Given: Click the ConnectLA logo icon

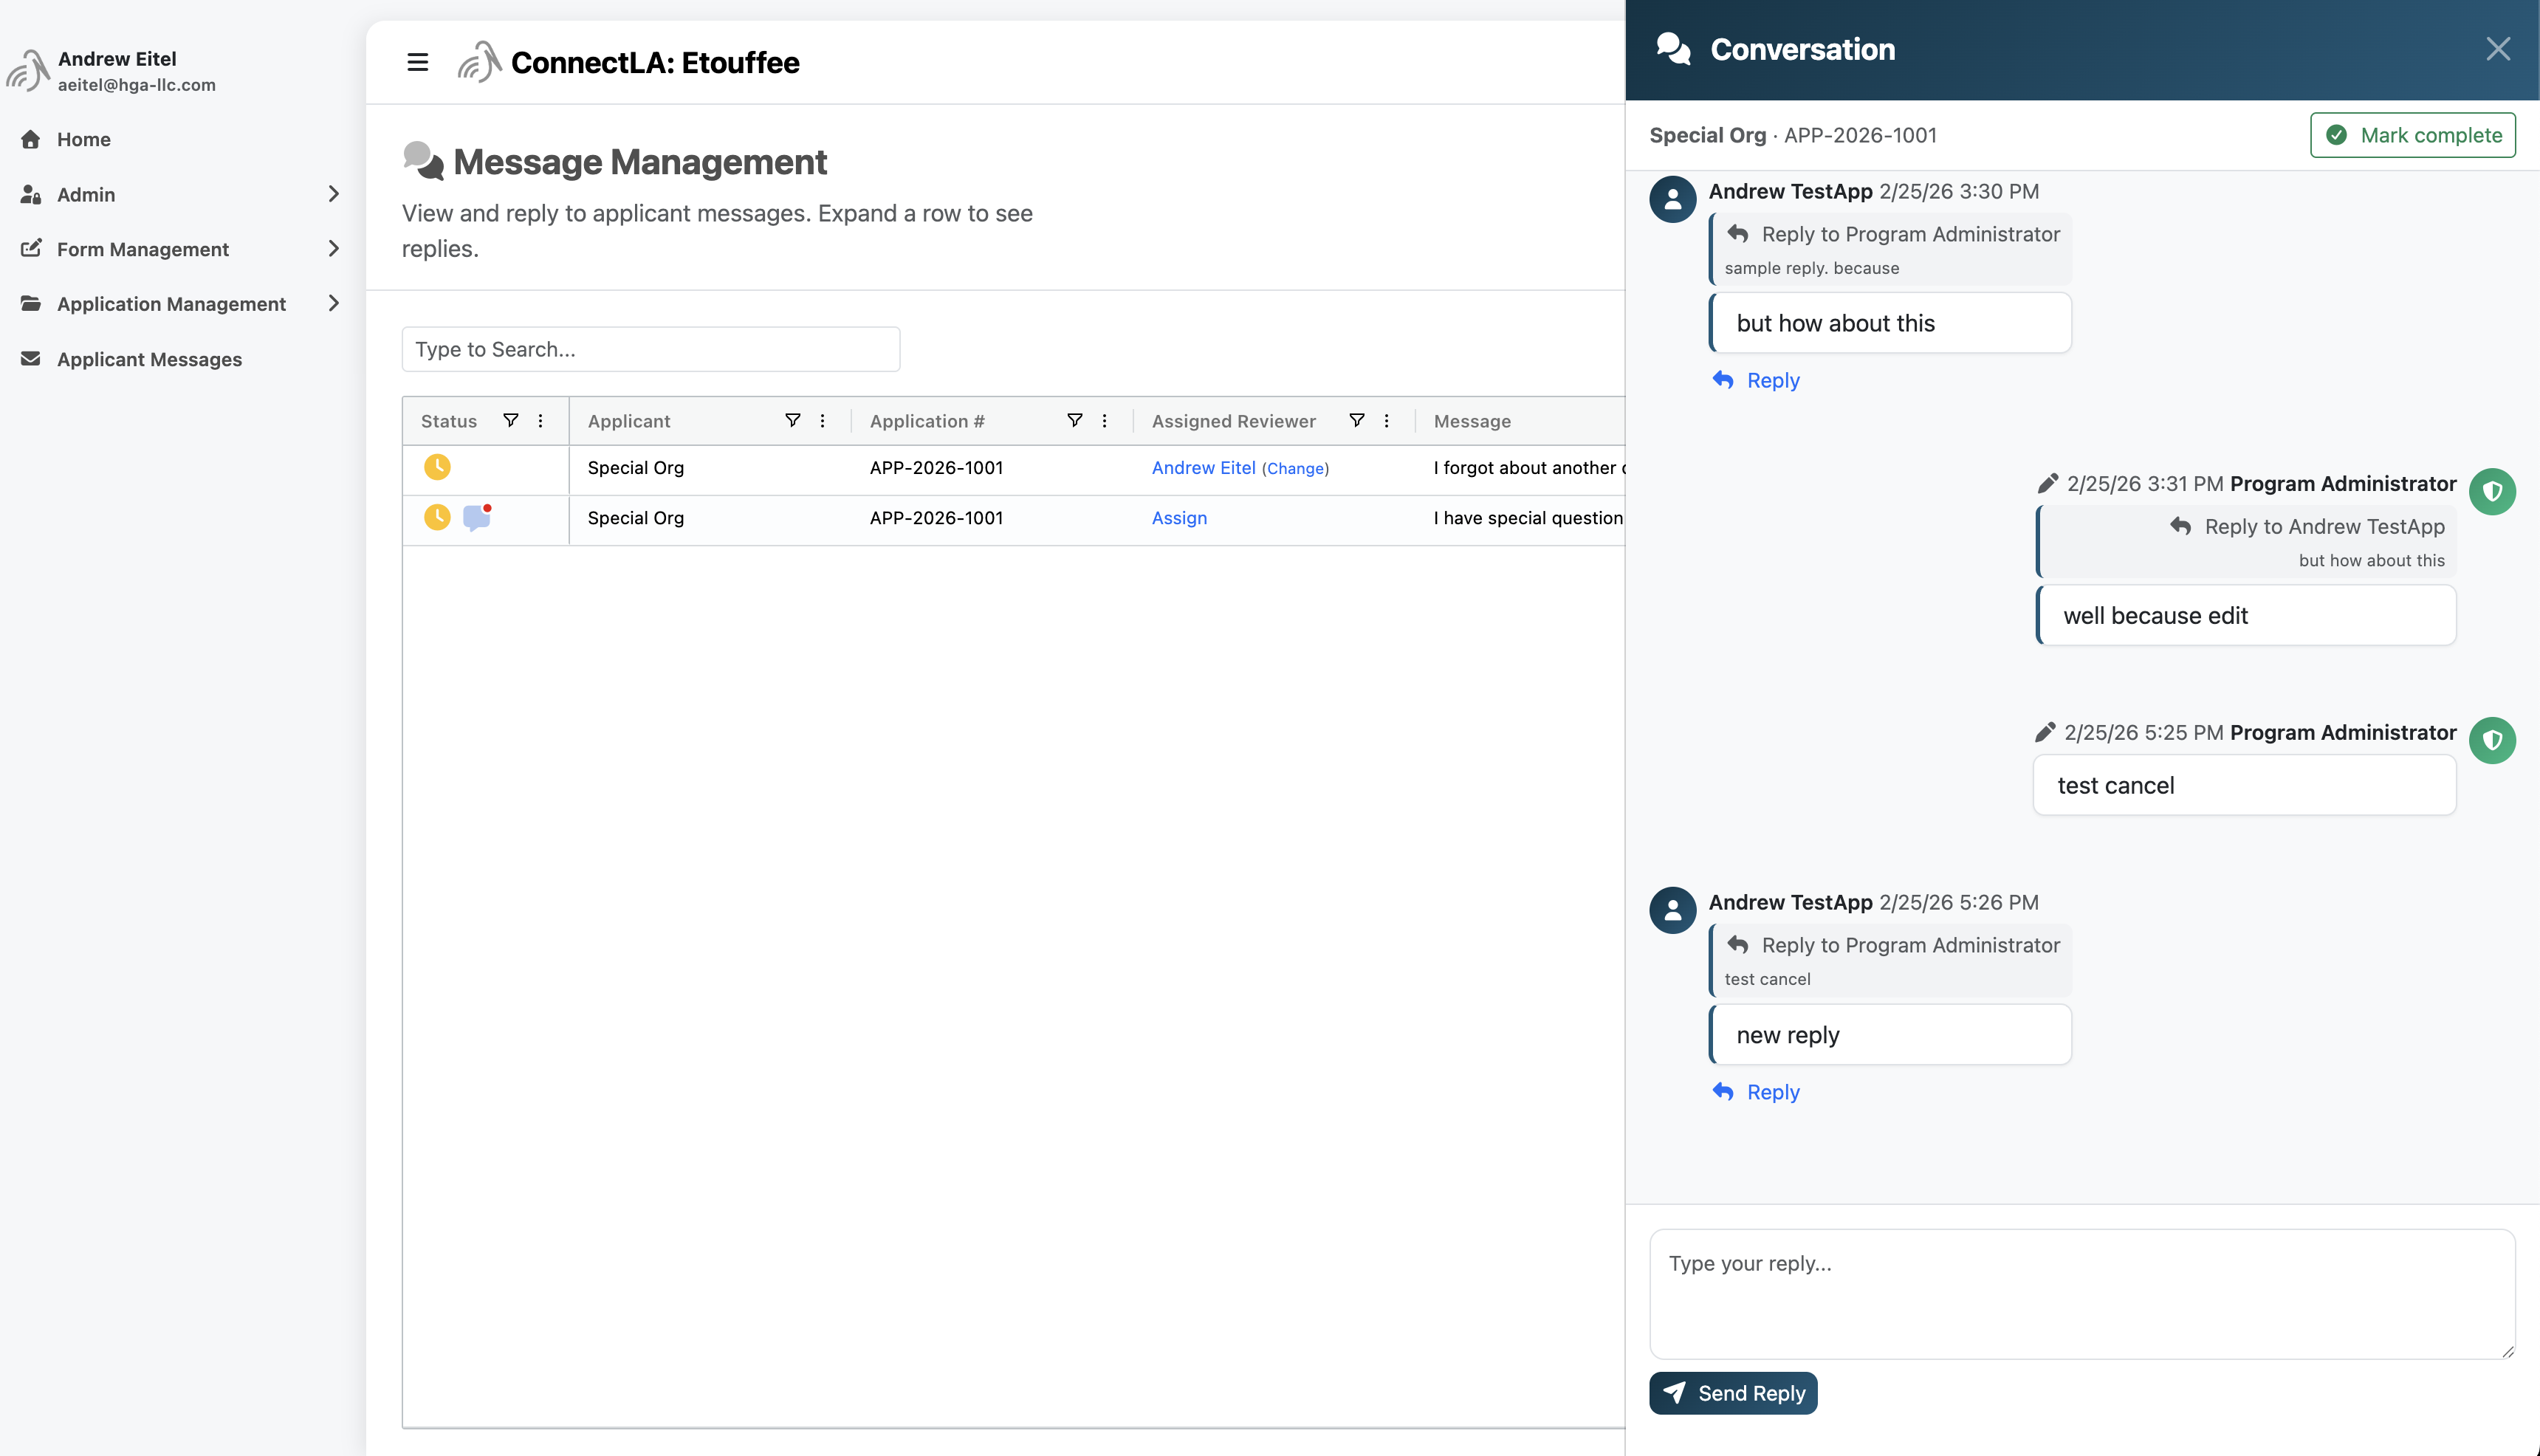Looking at the screenshot, I should [480, 62].
